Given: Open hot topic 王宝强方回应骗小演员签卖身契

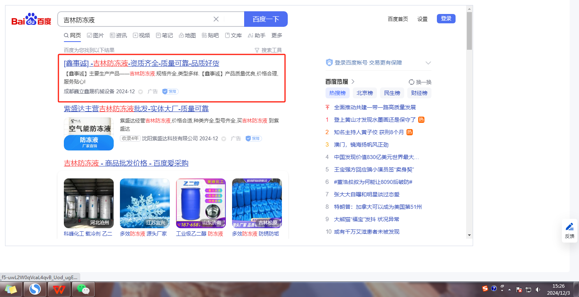Looking at the screenshot, I should (374, 169).
